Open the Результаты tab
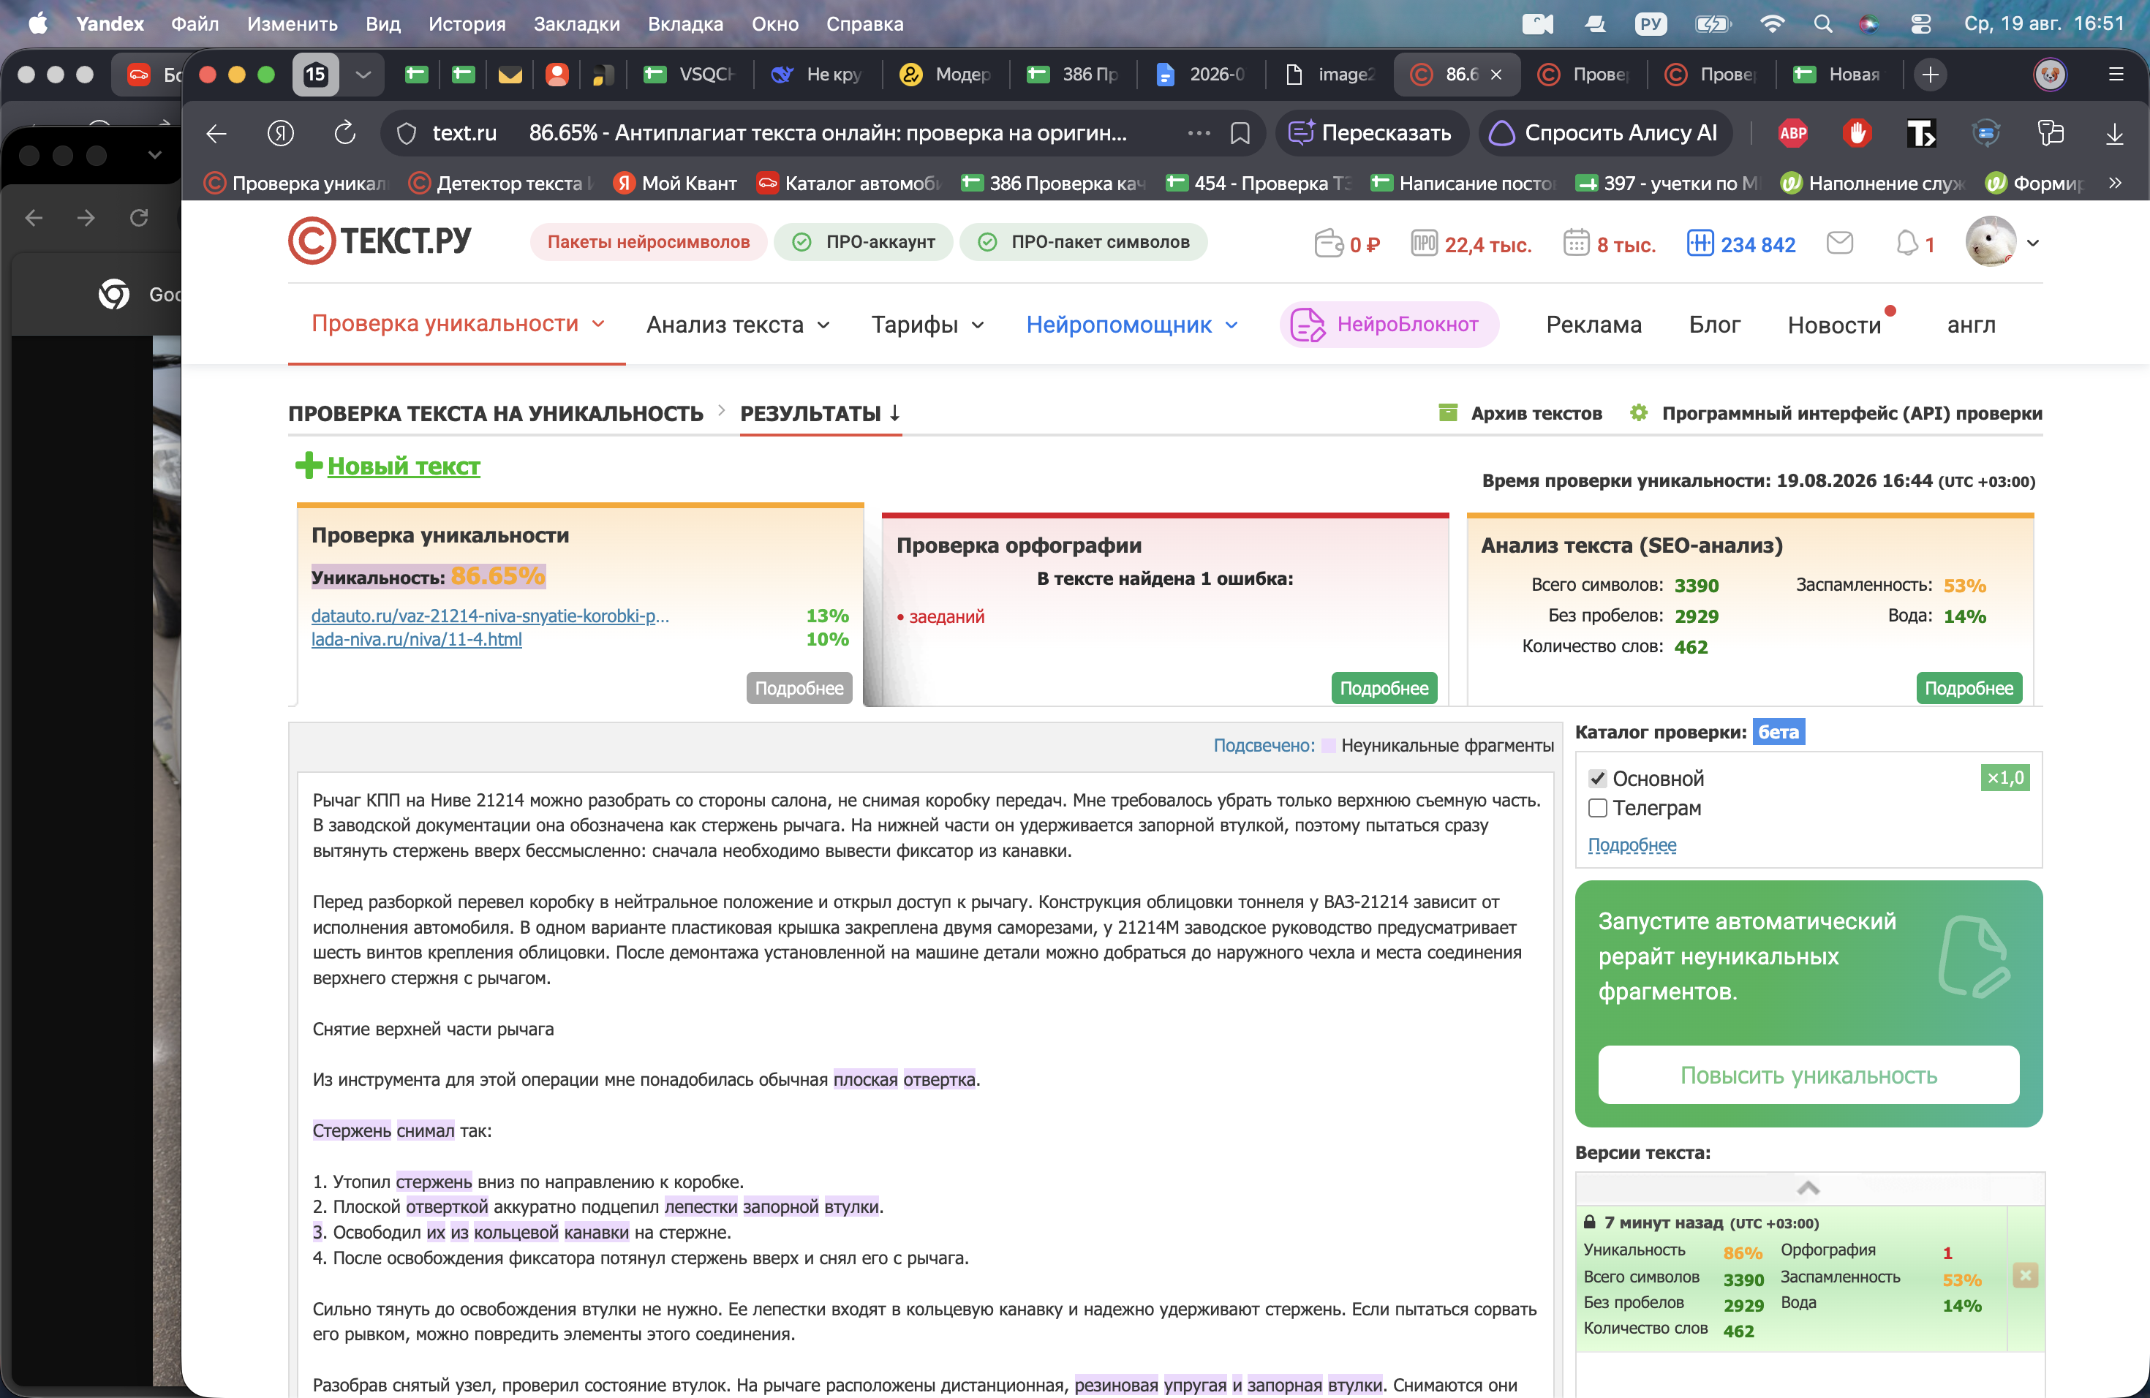This screenshot has width=2150, height=1398. (821, 414)
